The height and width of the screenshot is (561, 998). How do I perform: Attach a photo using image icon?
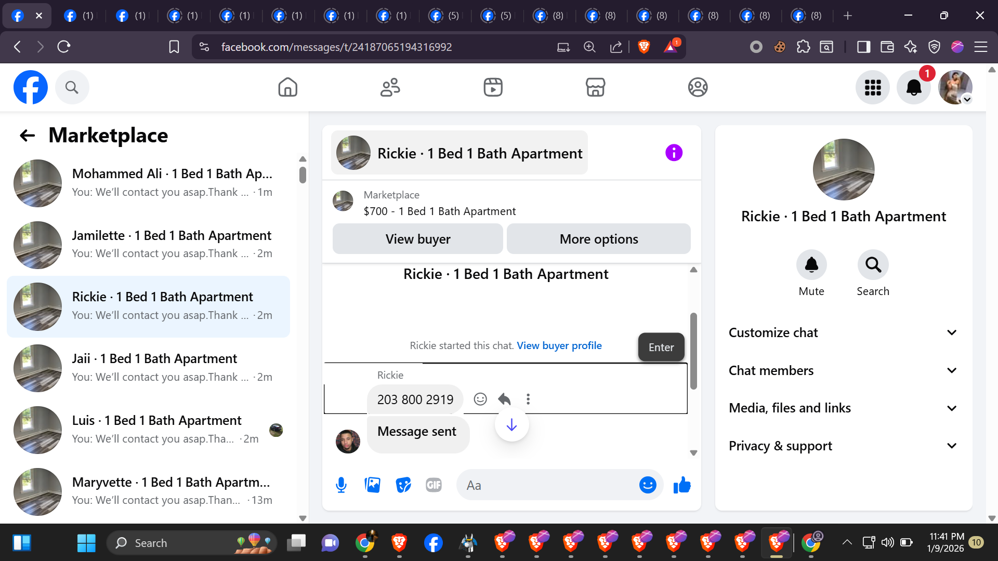(x=372, y=485)
